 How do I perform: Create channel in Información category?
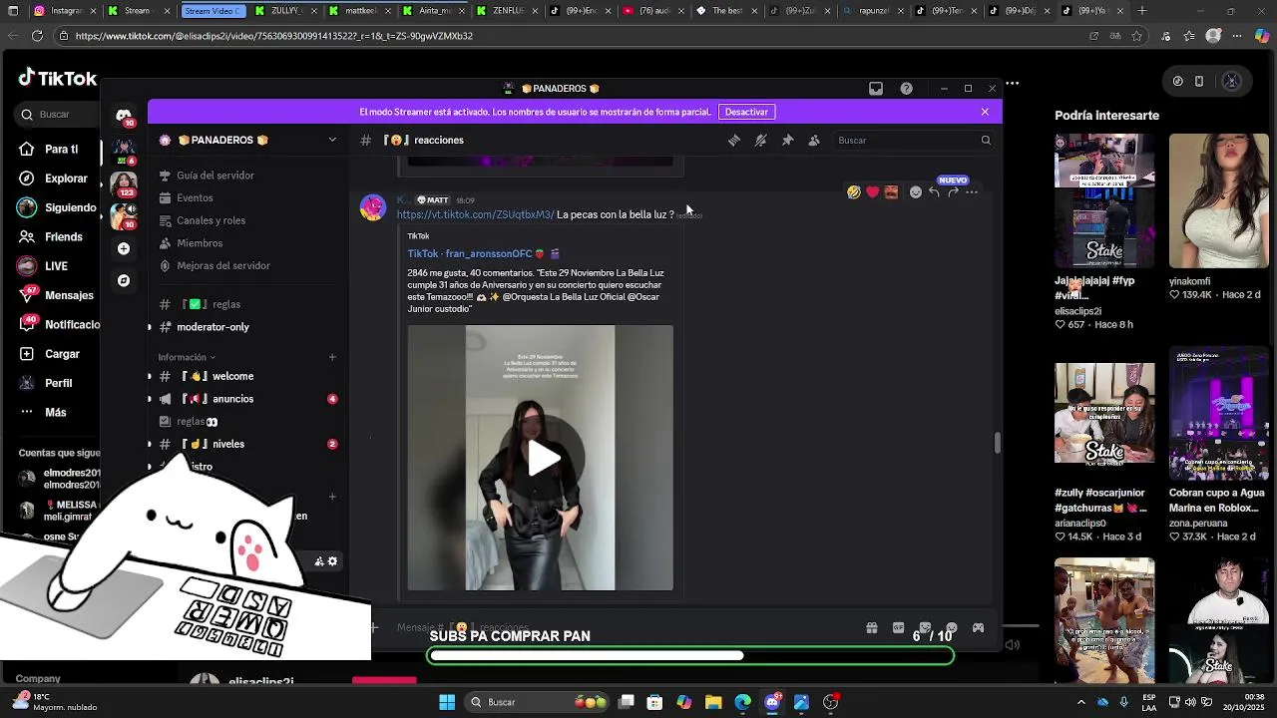(332, 357)
